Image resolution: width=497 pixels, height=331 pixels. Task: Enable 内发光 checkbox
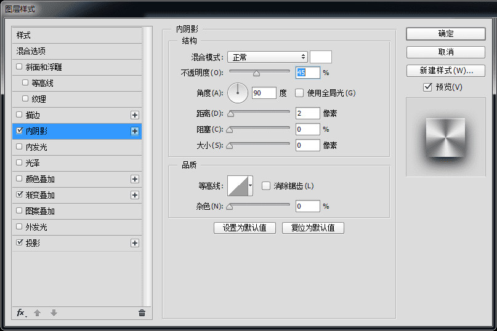(x=19, y=146)
